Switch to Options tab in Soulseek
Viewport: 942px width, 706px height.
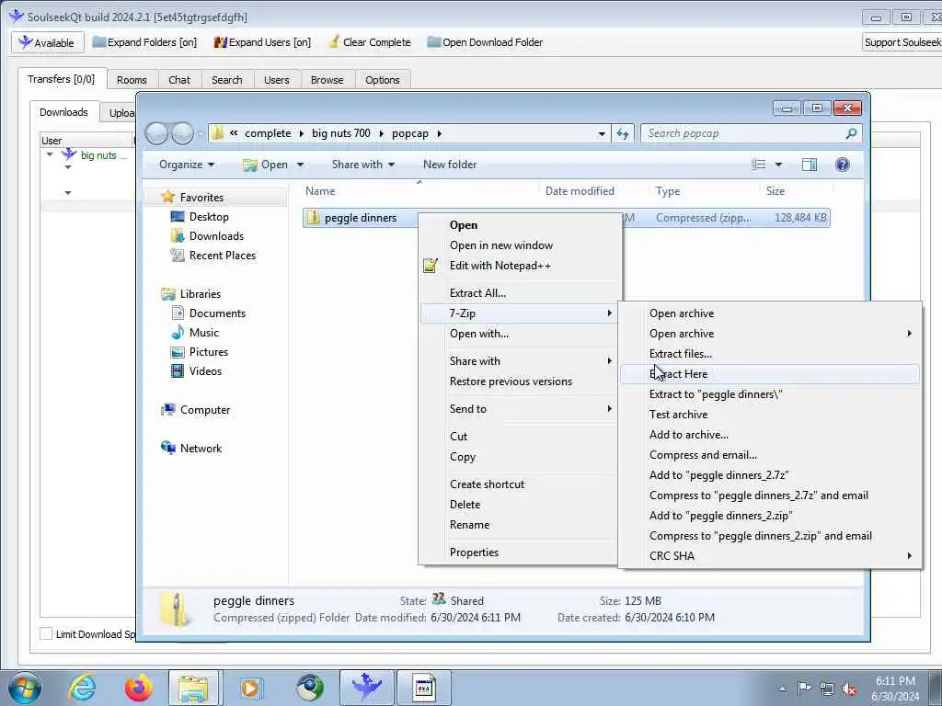click(382, 80)
